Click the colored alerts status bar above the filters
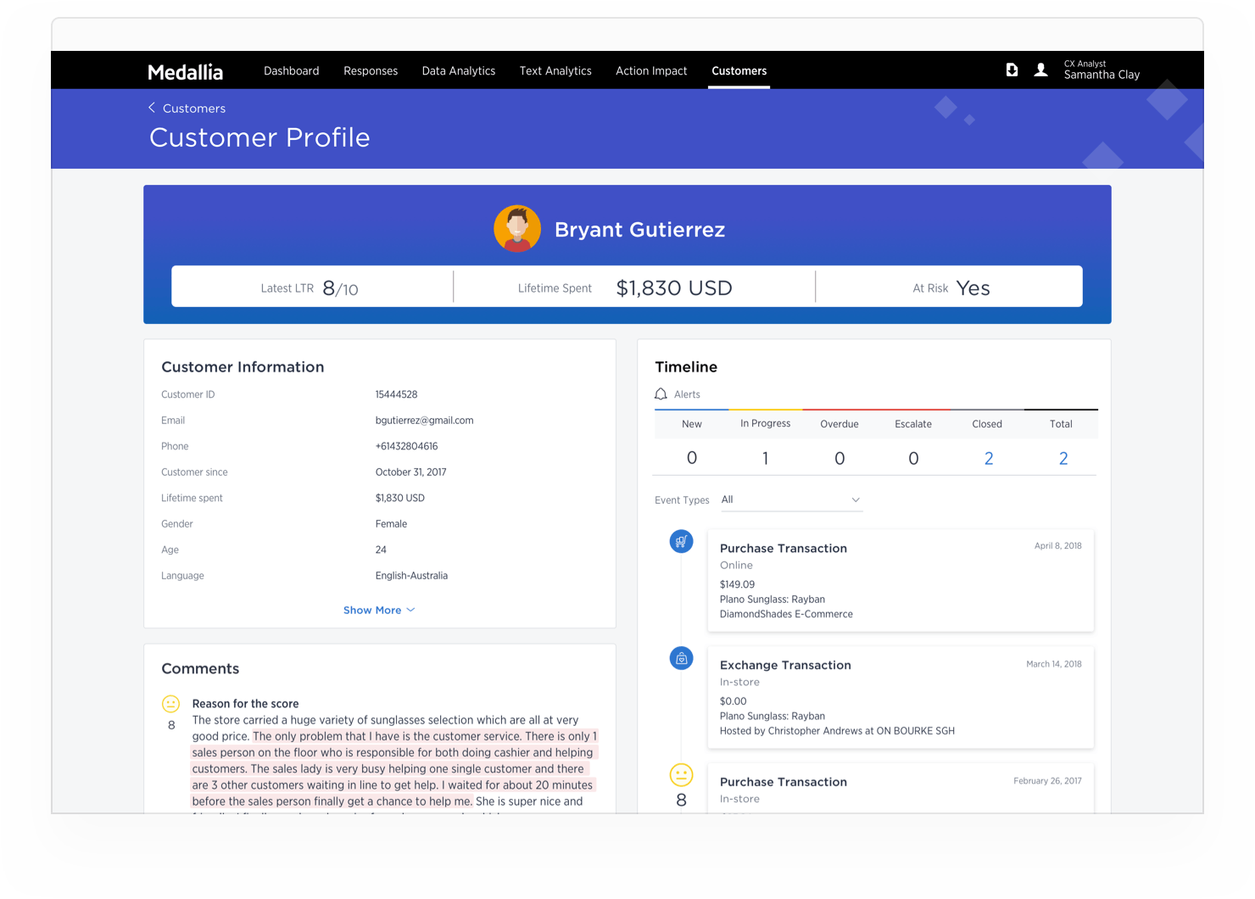Viewport: 1255px width, 899px height. (875, 408)
